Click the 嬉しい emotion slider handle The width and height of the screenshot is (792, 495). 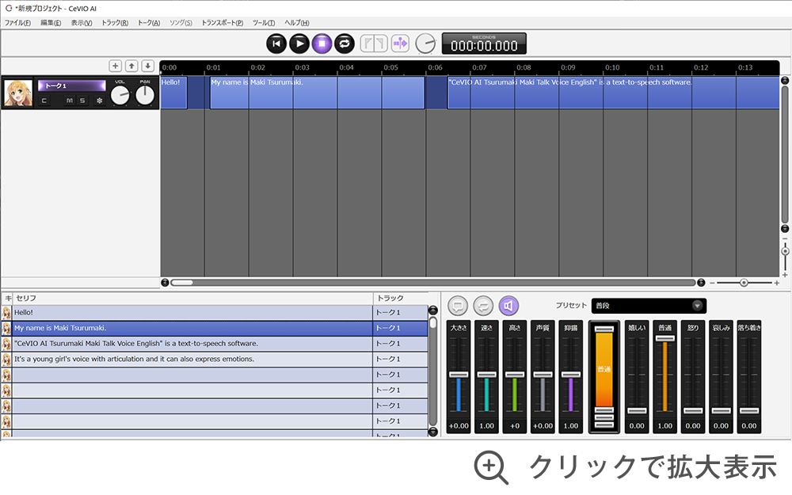(x=637, y=410)
